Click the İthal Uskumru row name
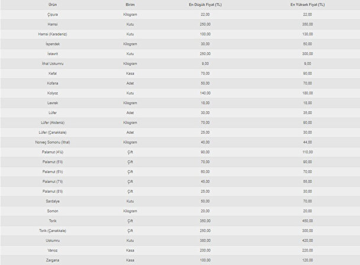The width and height of the screenshot is (360, 265). click(x=52, y=63)
